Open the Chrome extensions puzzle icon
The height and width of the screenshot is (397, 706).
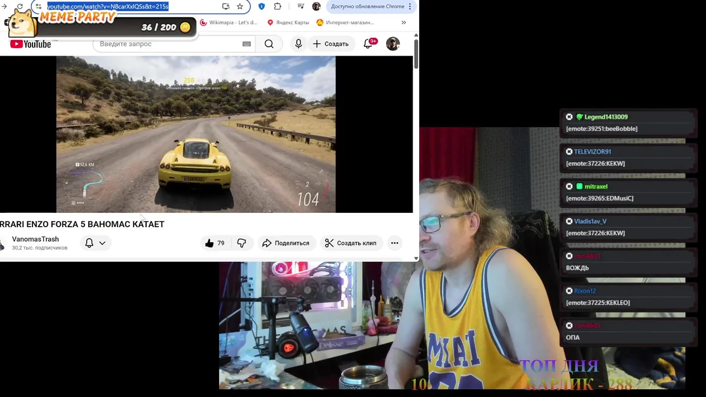pyautogui.click(x=277, y=7)
